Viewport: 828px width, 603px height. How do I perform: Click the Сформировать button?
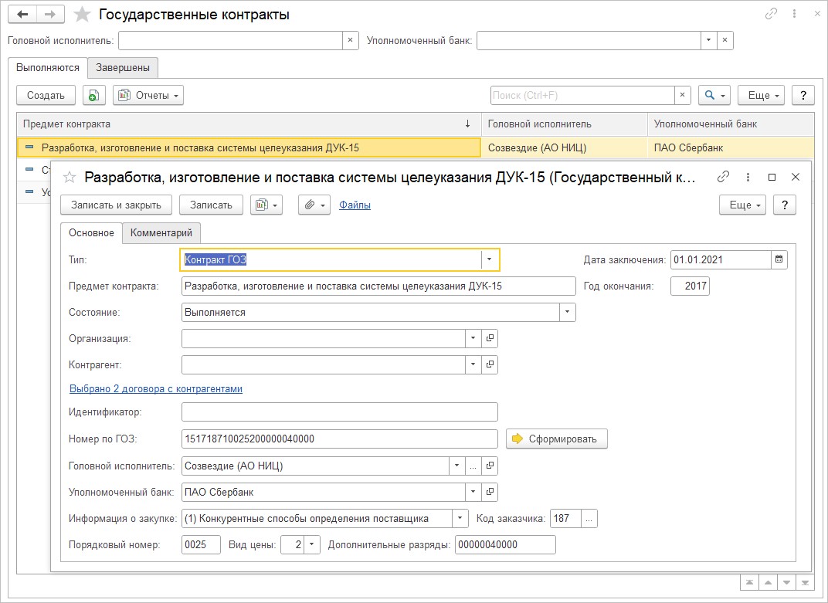[x=557, y=439]
